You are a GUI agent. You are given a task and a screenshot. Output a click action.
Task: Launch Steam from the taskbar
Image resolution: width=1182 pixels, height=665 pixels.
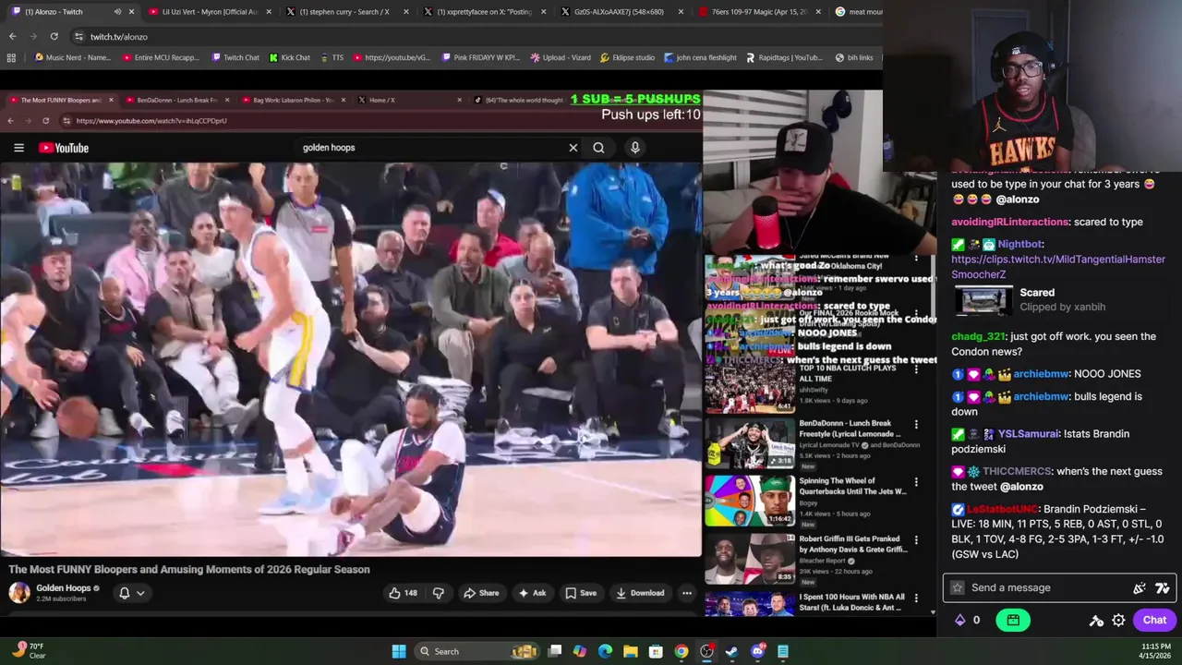tap(732, 651)
